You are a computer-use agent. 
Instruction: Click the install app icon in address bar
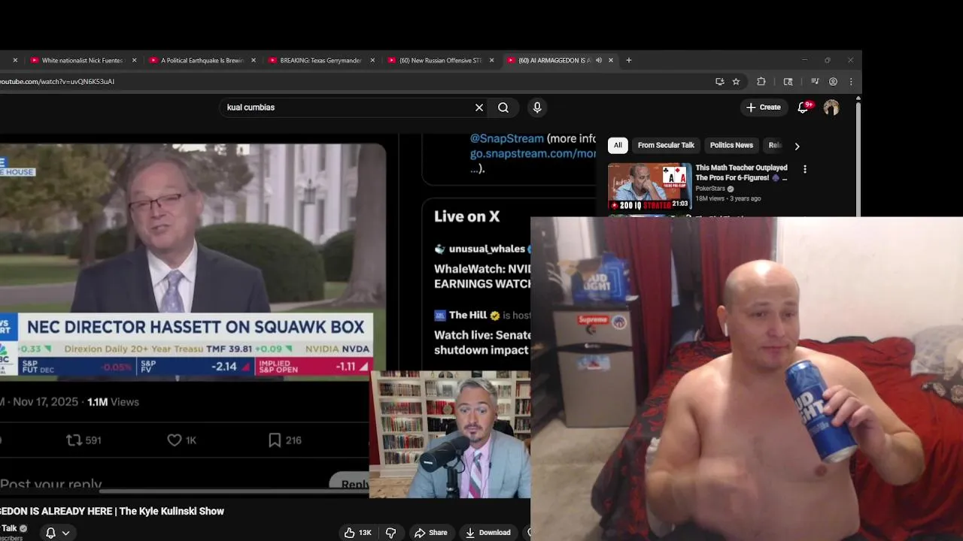click(x=720, y=81)
